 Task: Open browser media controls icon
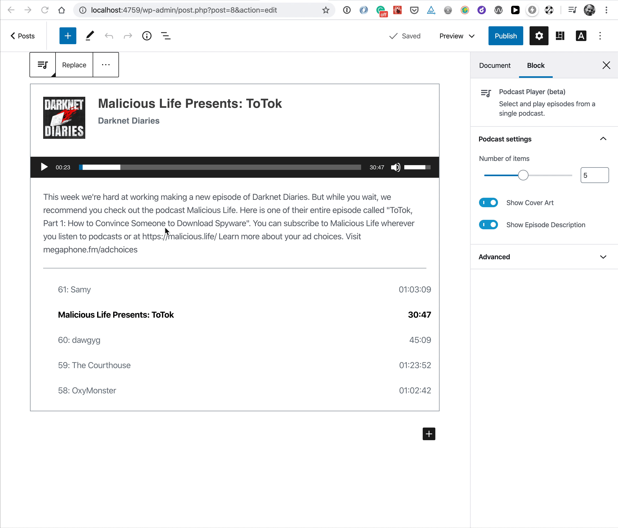point(572,10)
